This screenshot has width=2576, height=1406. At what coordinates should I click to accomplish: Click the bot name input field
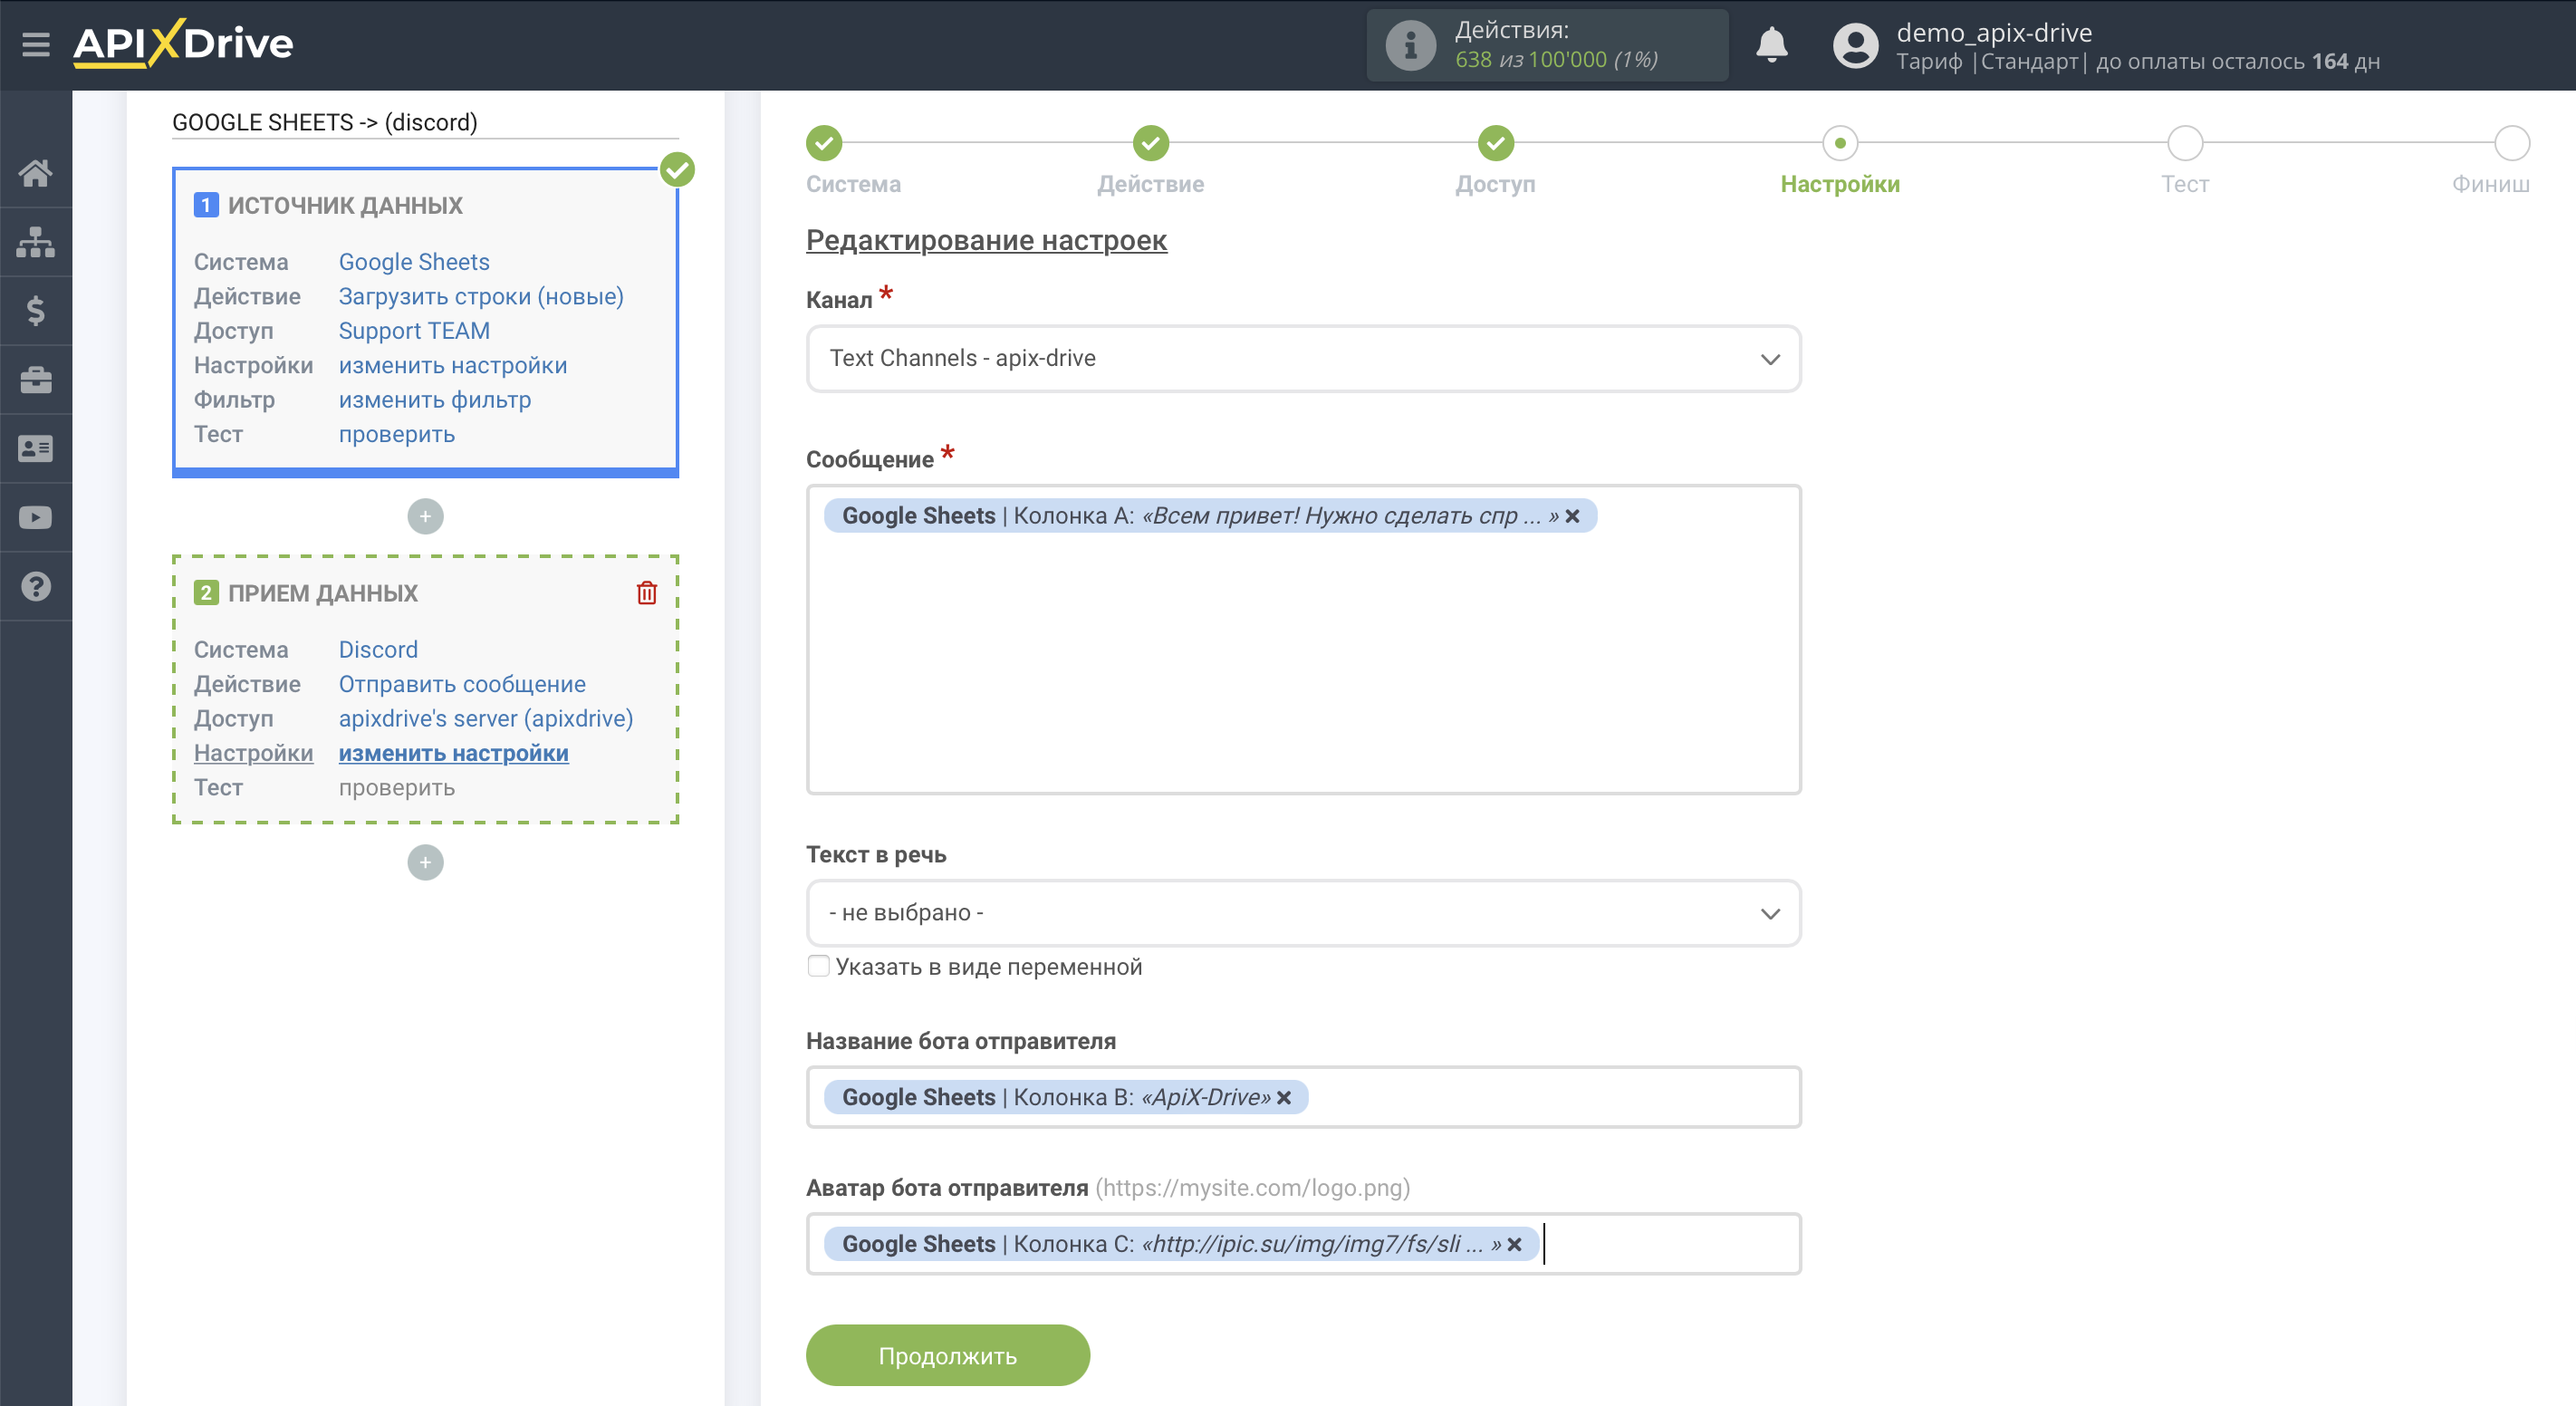pyautogui.click(x=1303, y=1098)
